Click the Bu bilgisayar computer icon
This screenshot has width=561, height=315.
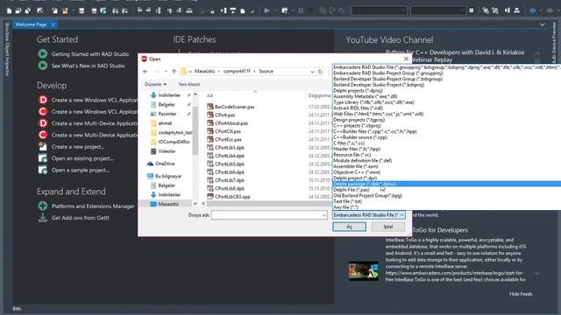point(150,176)
